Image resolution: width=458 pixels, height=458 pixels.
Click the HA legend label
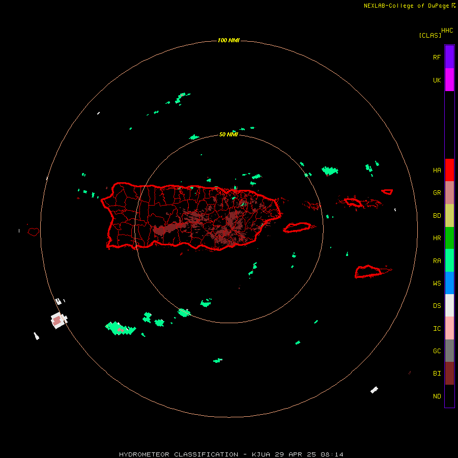pos(437,170)
